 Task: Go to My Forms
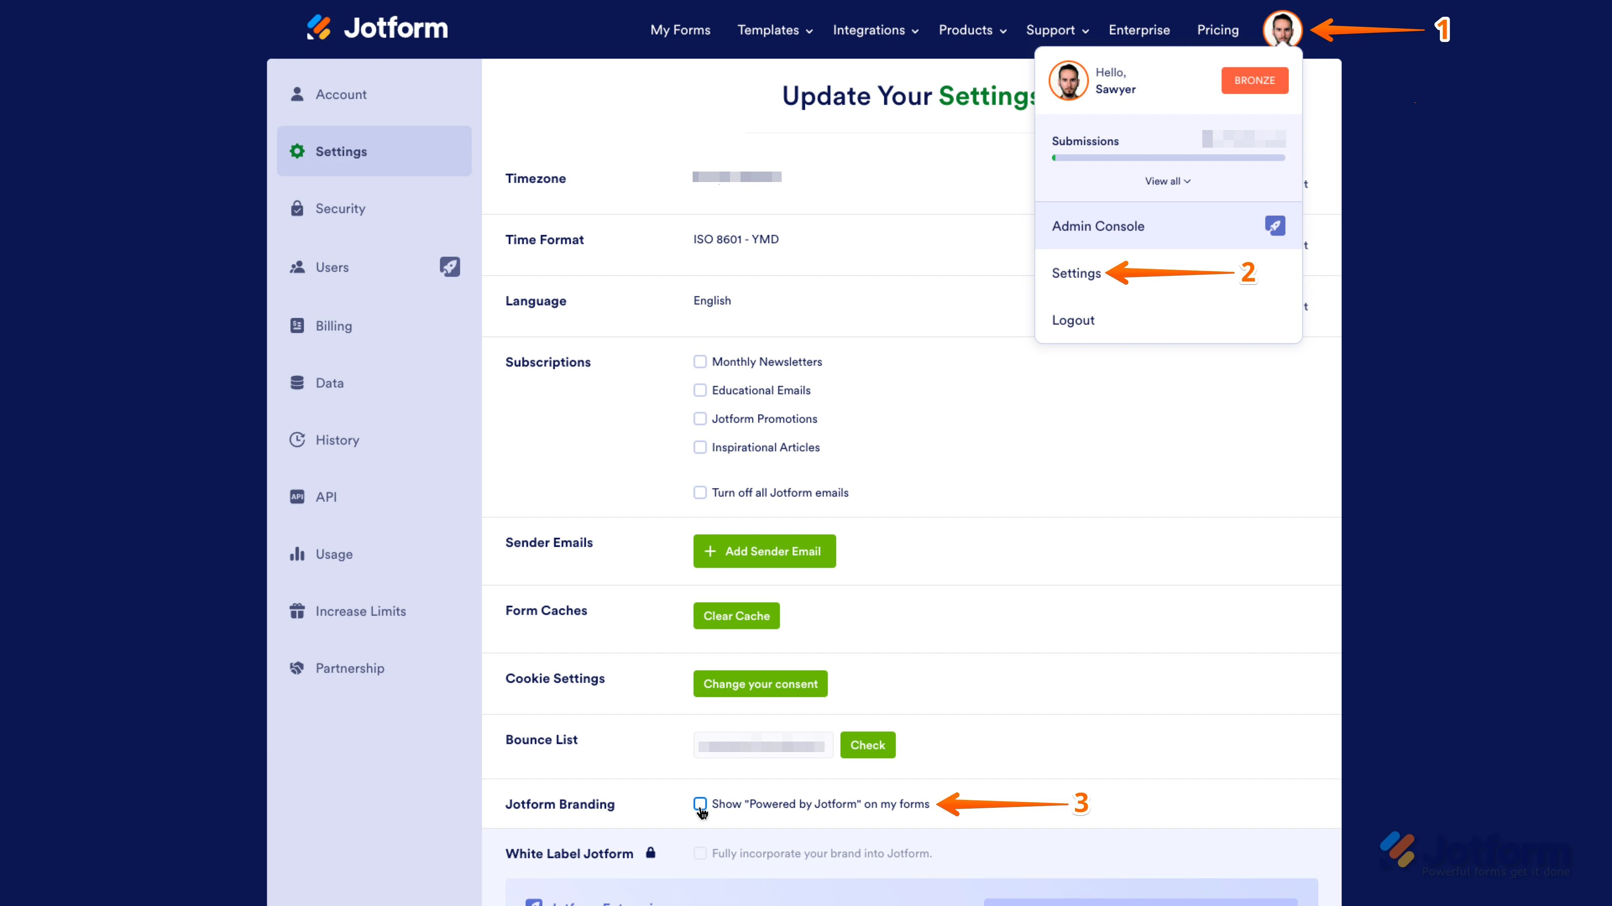click(680, 29)
